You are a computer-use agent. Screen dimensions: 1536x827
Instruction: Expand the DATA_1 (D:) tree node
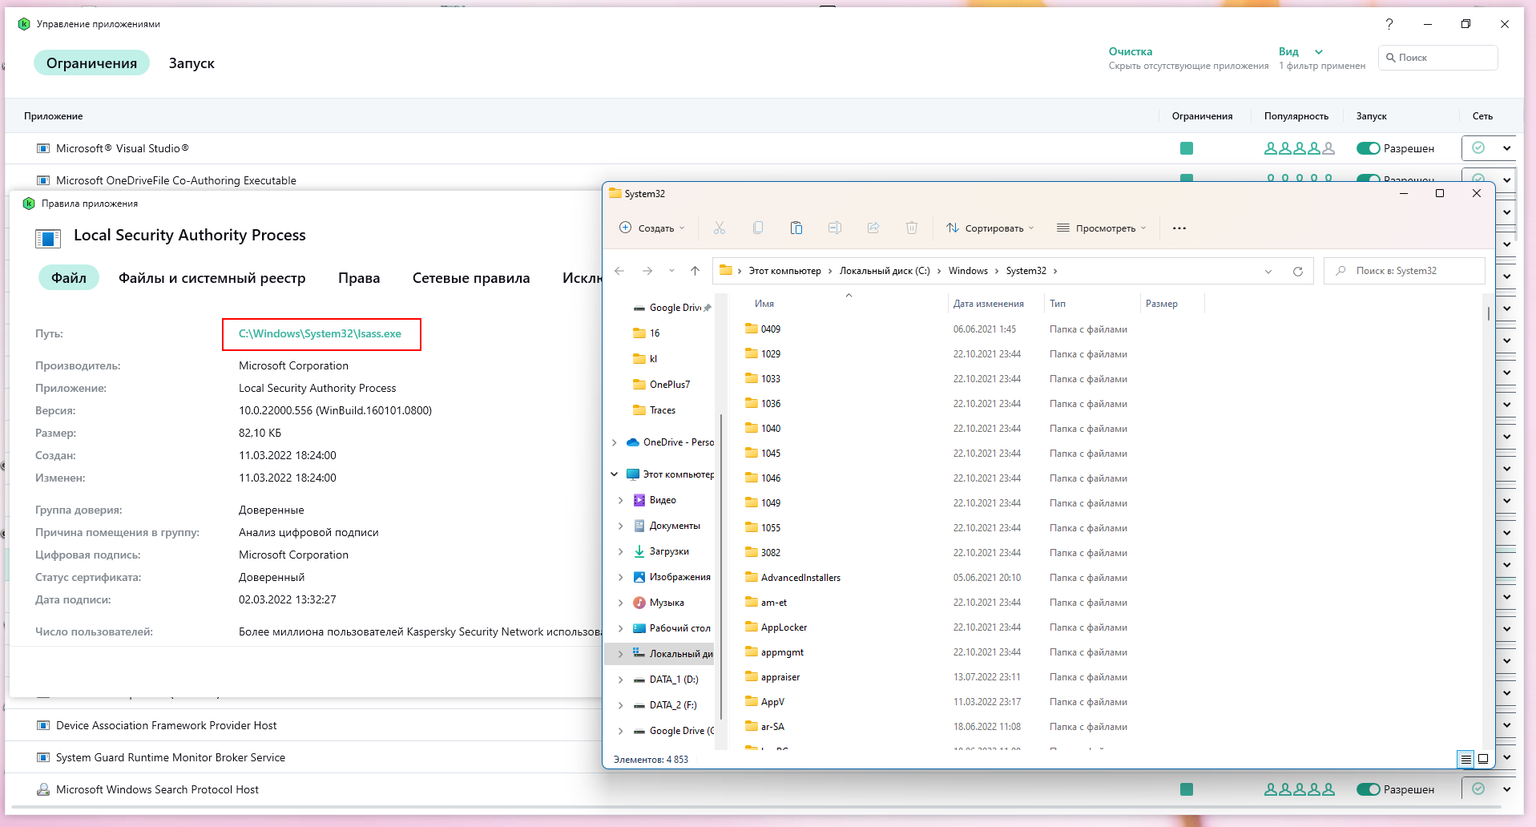click(620, 680)
